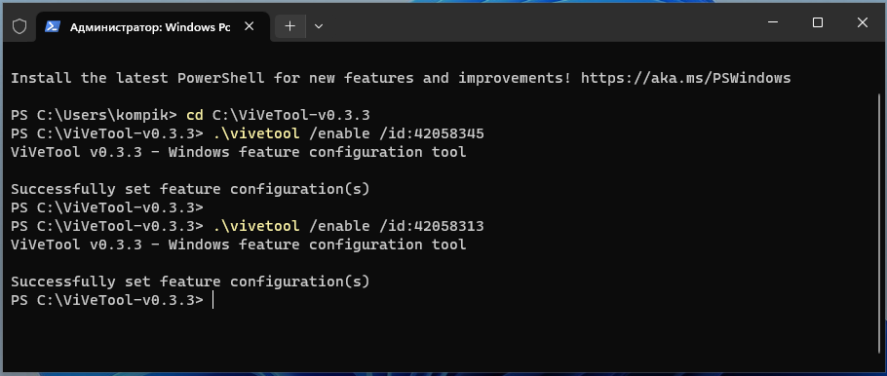Open the https://aka.ms/PSWindows link
This screenshot has width=887, height=376.
tap(685, 78)
